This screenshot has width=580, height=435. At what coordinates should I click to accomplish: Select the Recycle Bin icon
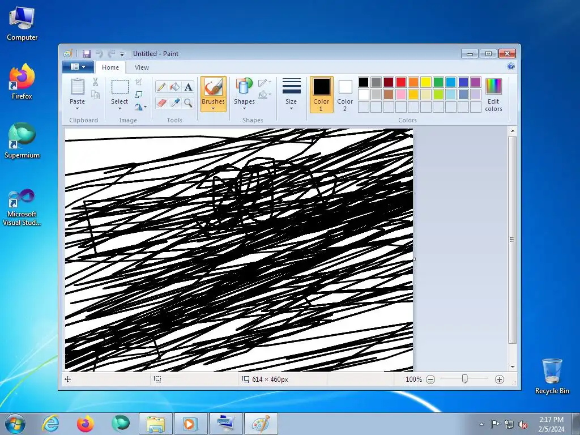(x=552, y=376)
